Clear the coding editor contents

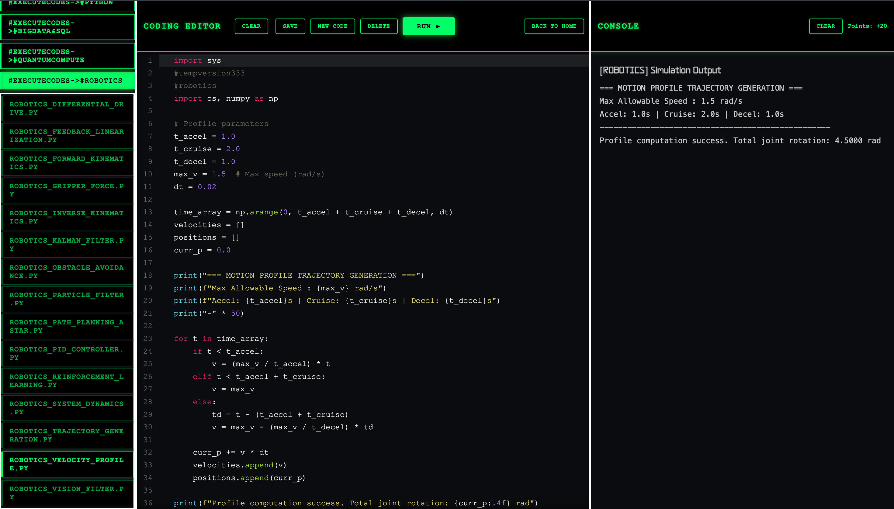(251, 26)
